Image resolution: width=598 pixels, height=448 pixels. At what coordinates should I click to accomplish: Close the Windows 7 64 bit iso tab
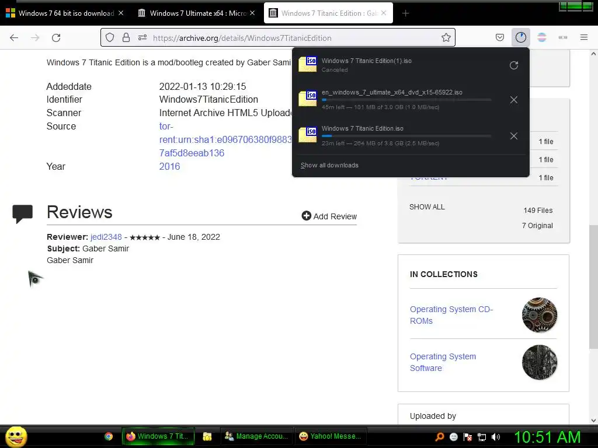point(121,13)
